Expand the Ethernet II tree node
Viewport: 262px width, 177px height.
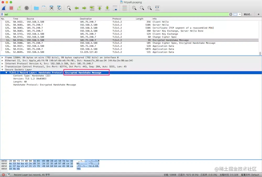click(2, 60)
